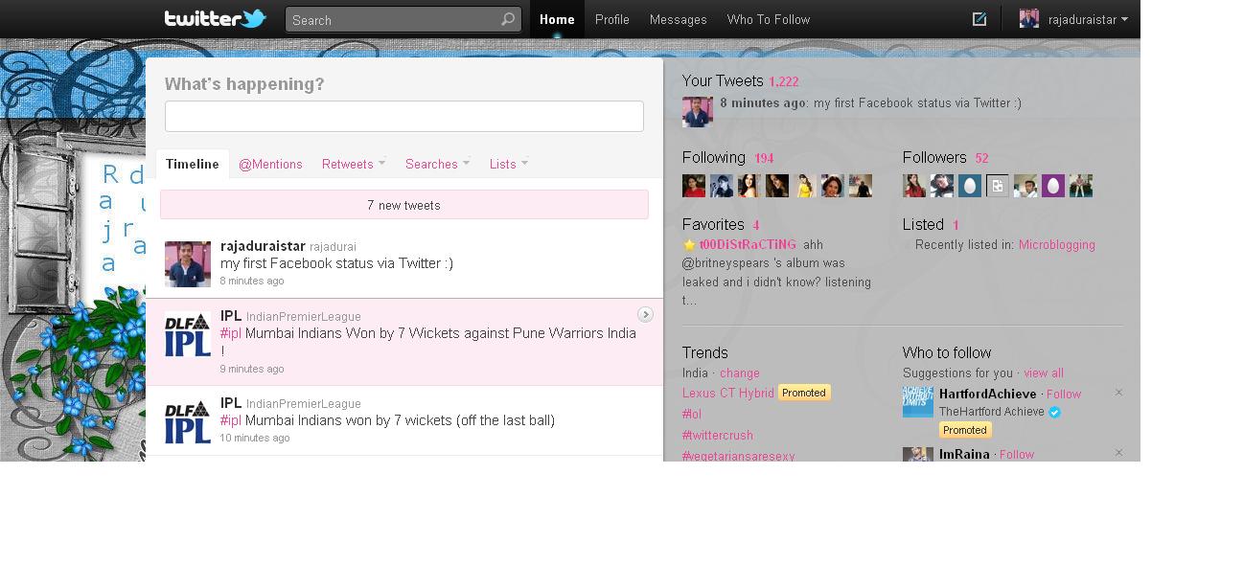Click rajaduraistar avatar in timeline tweet

pos(188,264)
